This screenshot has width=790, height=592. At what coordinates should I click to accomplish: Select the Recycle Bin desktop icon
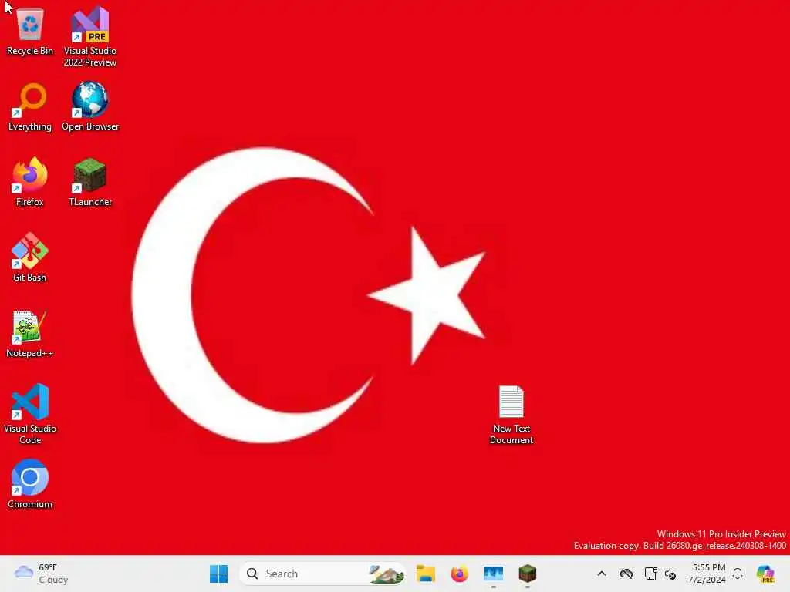[x=30, y=31]
